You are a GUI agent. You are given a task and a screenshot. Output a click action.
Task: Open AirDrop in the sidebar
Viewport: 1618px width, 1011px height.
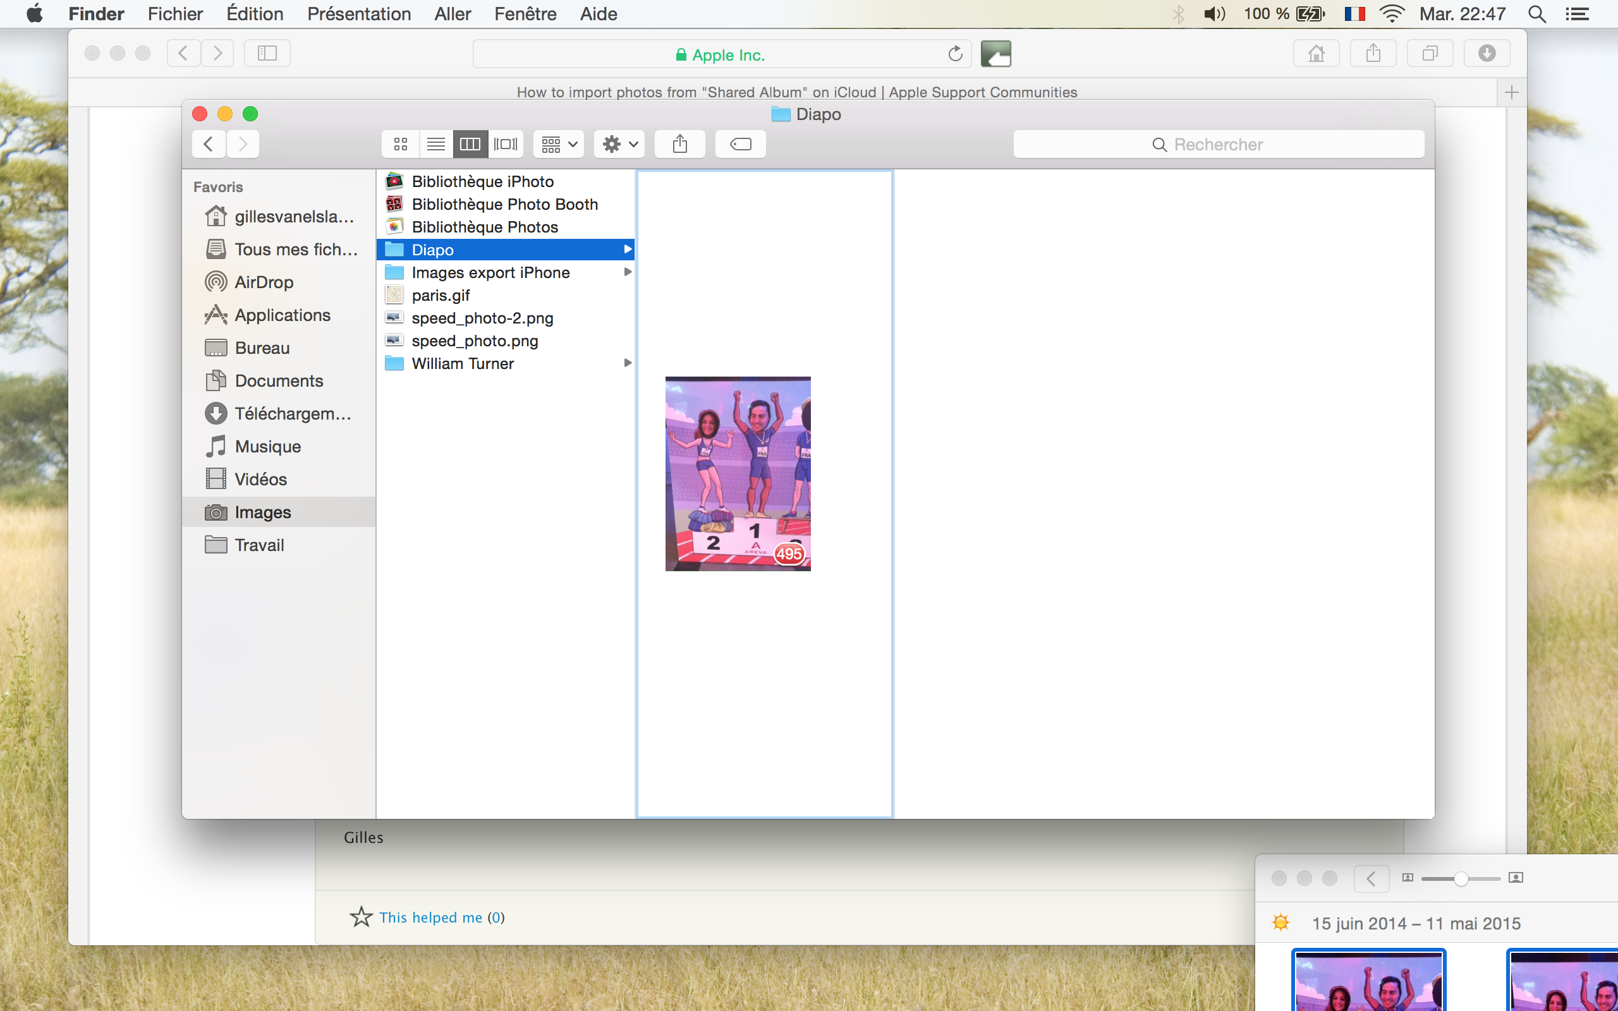[x=264, y=282]
